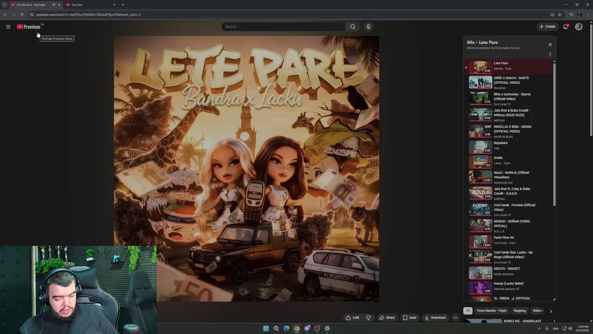Open options for BONEZ MC - ANGEKLAGT video
Image resolution: width=593 pixels, height=334 pixels.
pyautogui.click(x=554, y=321)
